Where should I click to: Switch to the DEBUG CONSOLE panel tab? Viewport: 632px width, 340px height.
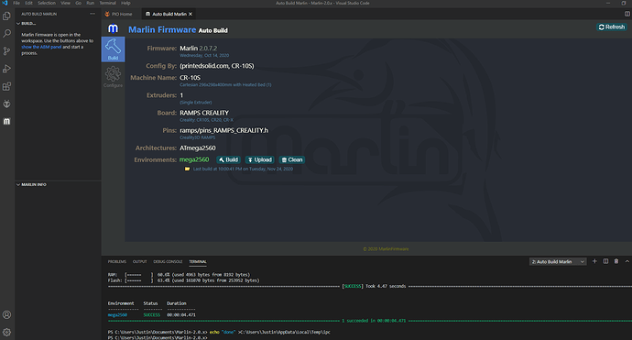point(168,261)
